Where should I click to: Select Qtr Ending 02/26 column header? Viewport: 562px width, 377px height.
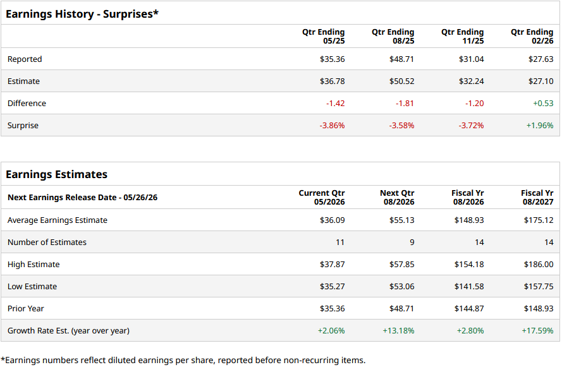532,37
